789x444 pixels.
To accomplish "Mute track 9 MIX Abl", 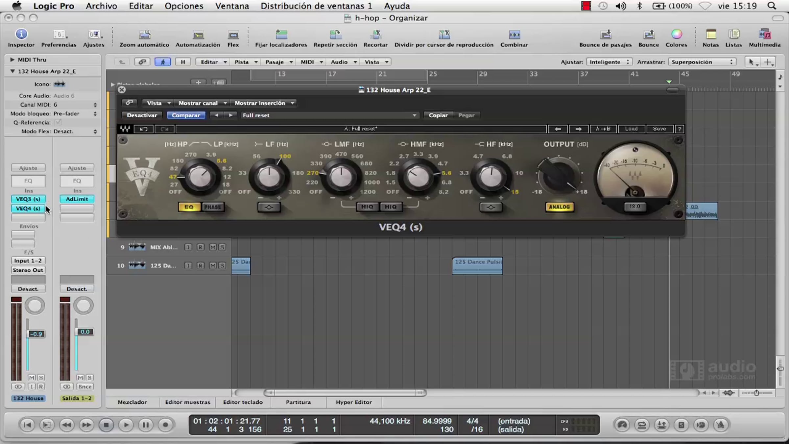I will click(x=213, y=247).
